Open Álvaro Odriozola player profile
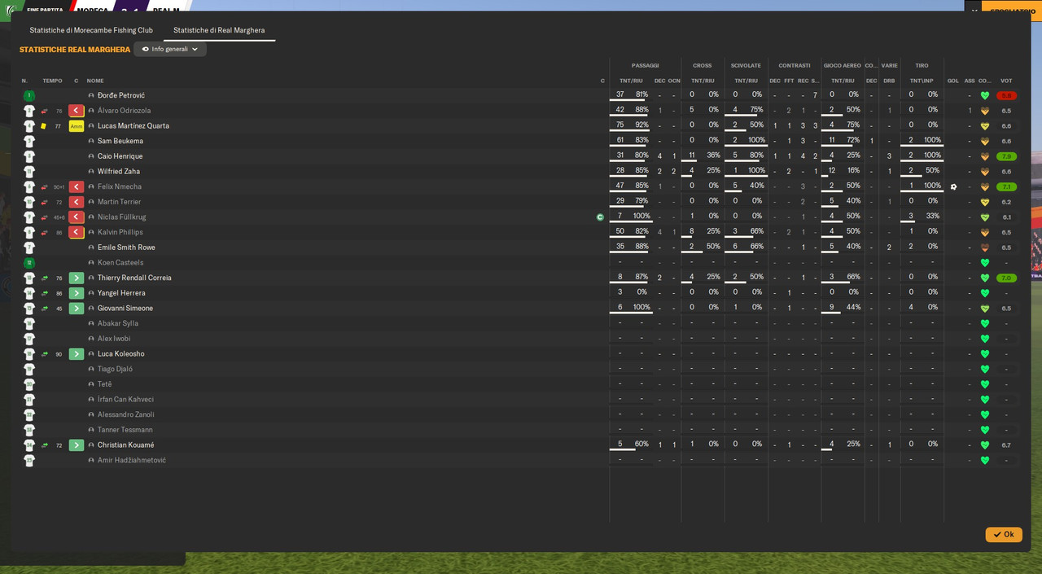The width and height of the screenshot is (1042, 574). click(x=124, y=111)
